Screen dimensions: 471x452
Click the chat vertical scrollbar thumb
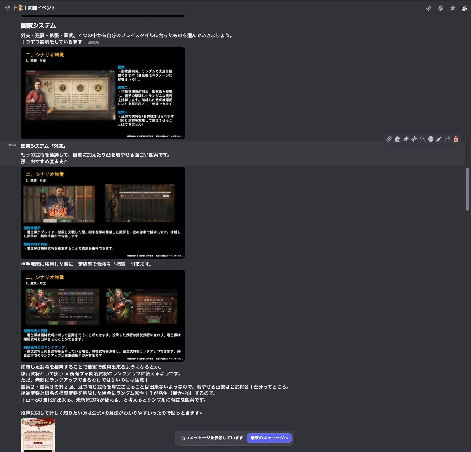coord(467,189)
